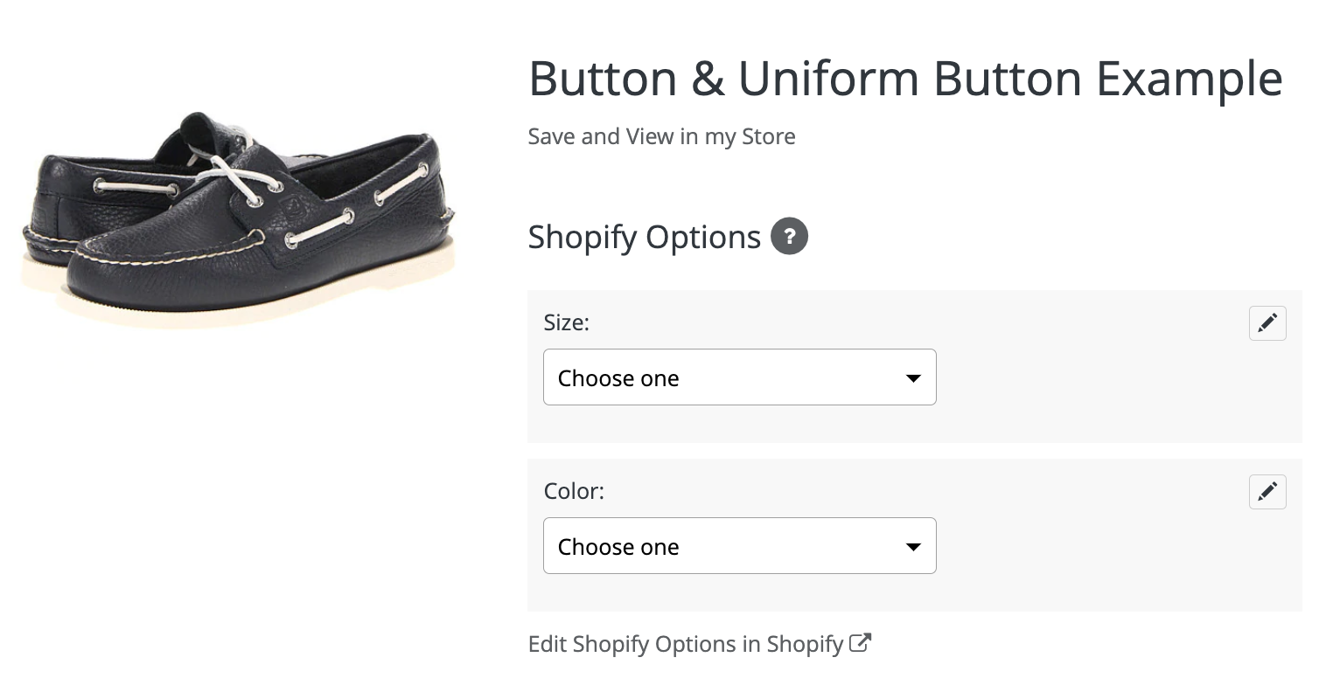Select the word "Example" in the title
The width and height of the screenshot is (1326, 692).
pyautogui.click(x=1190, y=80)
